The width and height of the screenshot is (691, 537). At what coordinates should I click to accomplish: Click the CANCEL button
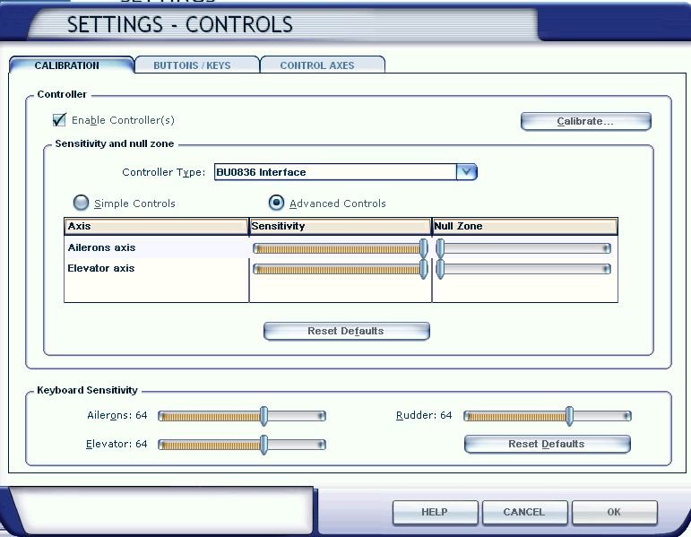524,512
